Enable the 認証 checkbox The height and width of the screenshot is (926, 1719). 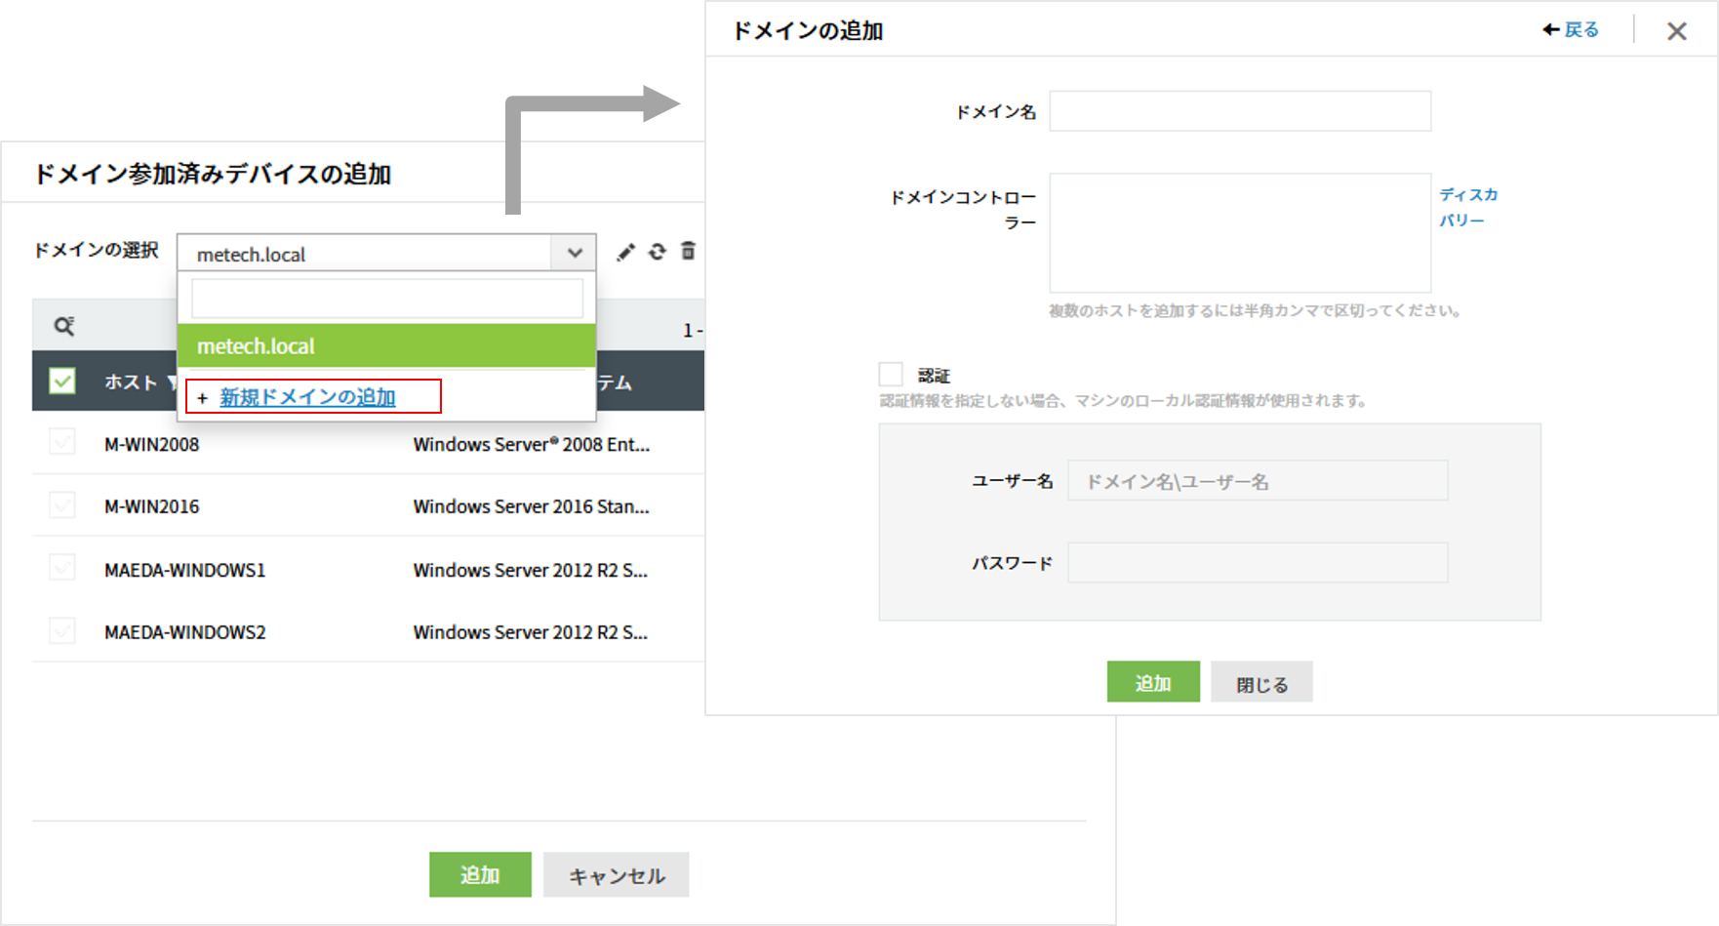pos(891,375)
